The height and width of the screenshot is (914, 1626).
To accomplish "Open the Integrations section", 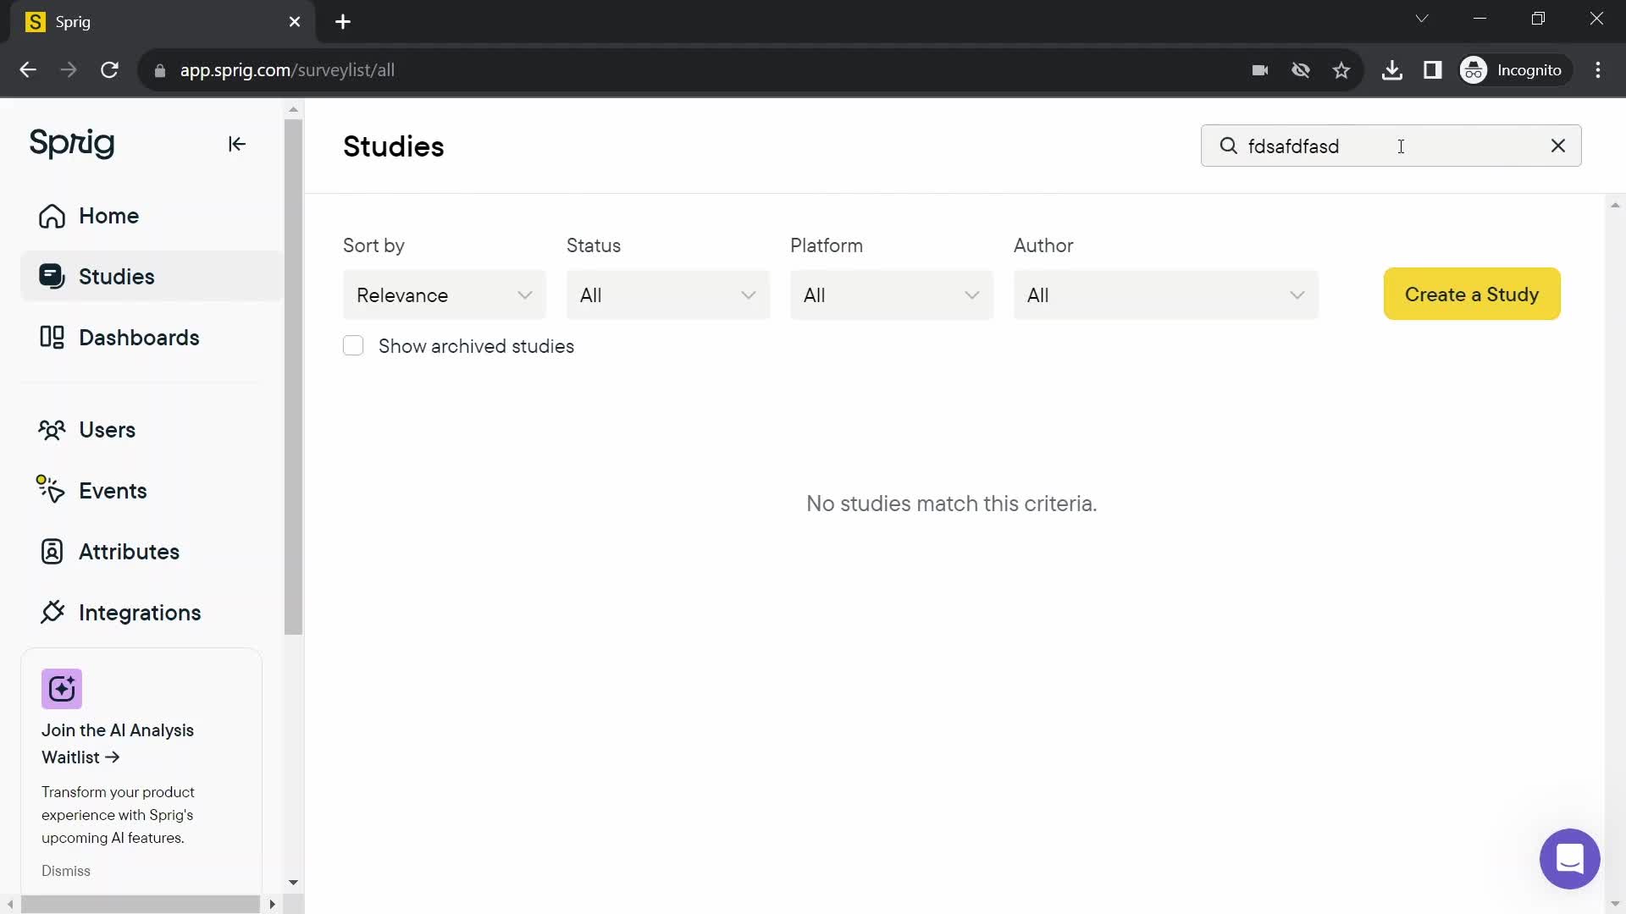I will [140, 613].
